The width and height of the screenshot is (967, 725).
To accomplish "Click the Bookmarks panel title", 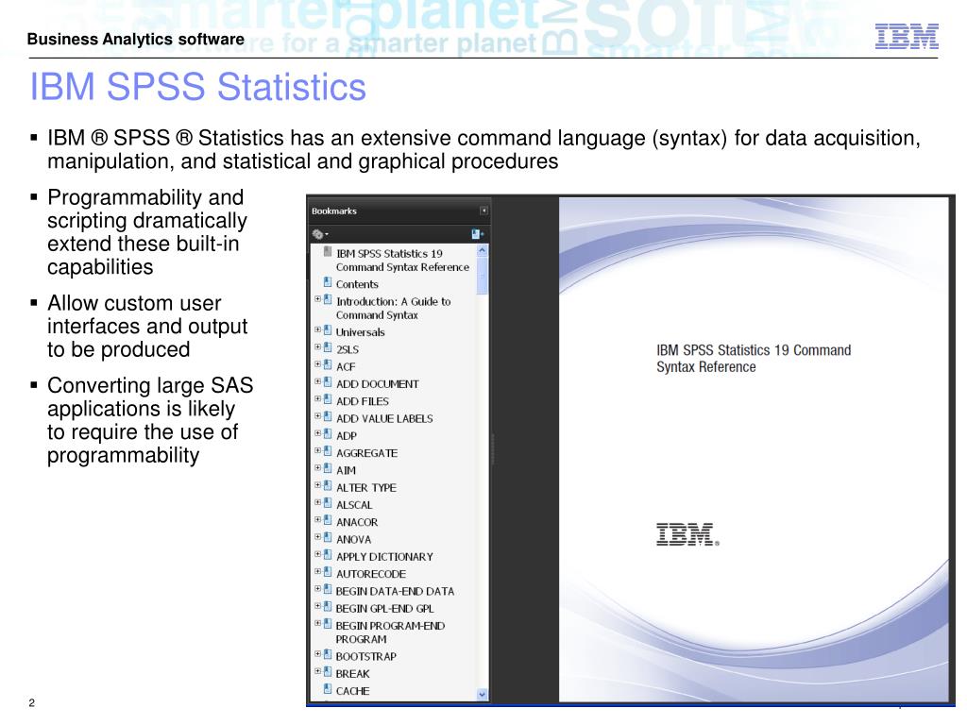I will (x=333, y=211).
